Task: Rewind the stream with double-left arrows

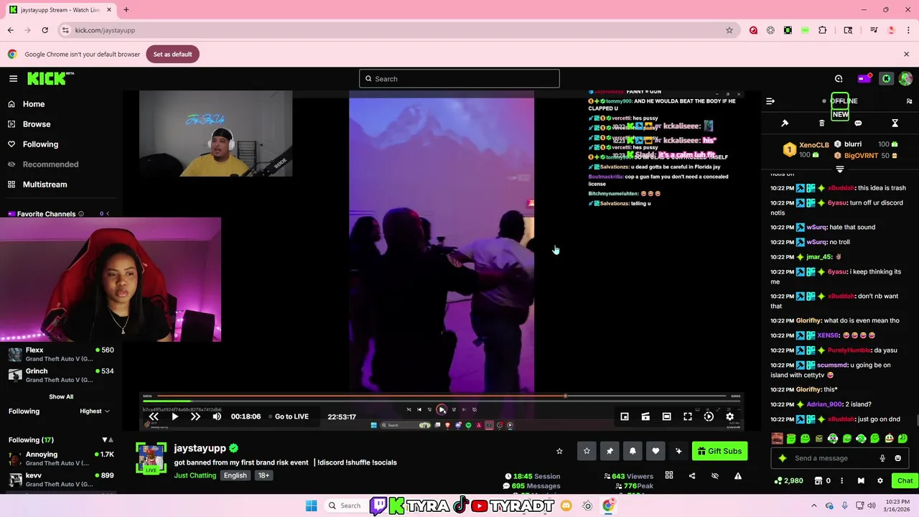Action: [154, 416]
